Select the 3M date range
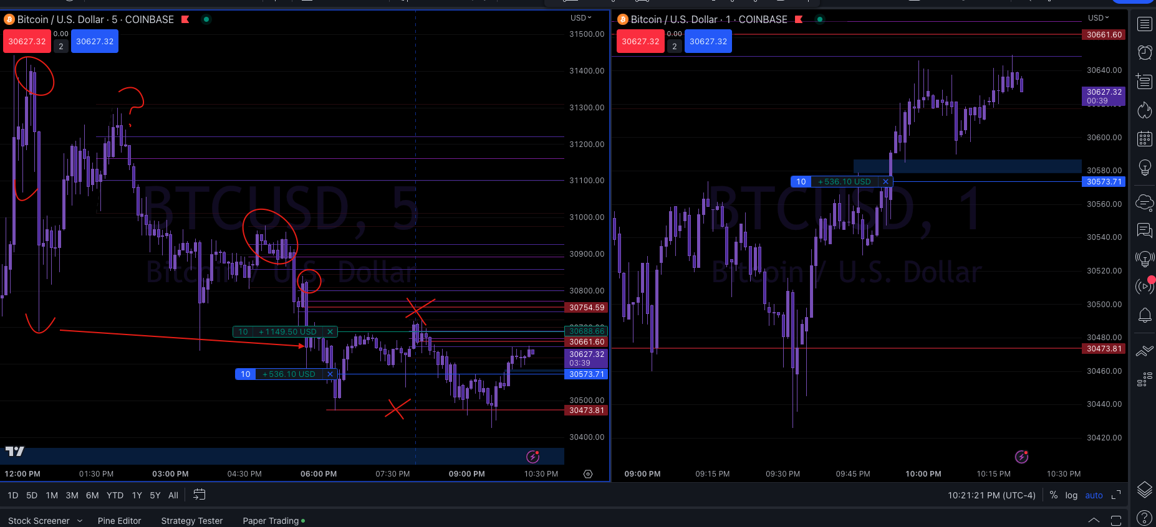1156x527 pixels. [x=72, y=495]
